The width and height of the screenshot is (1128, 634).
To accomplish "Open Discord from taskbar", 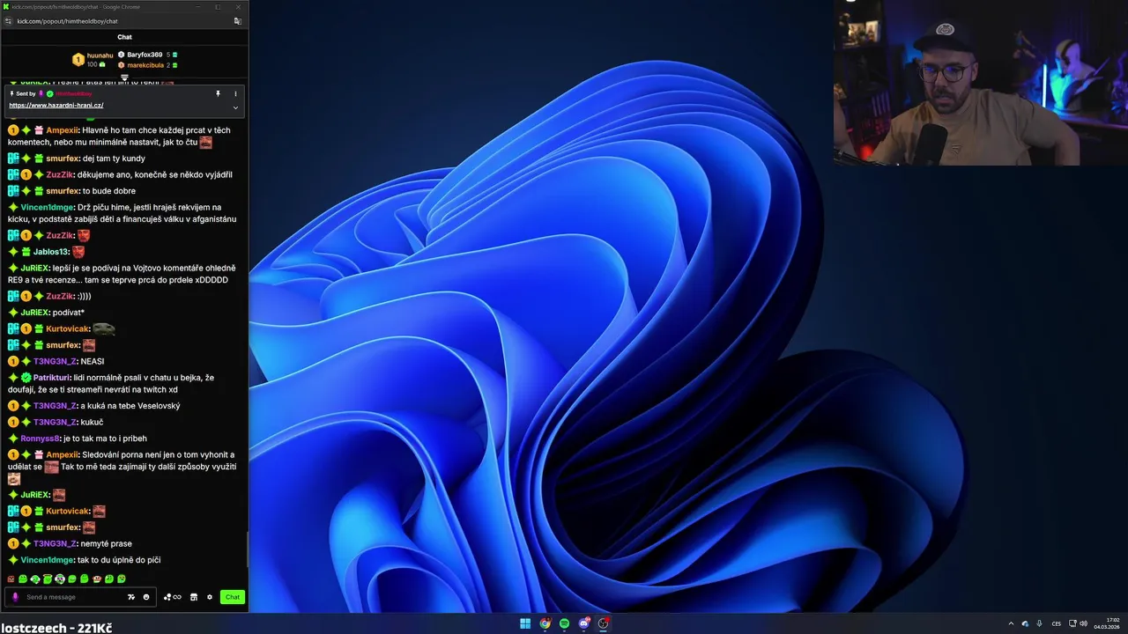I will [x=584, y=623].
